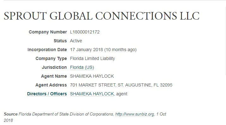The height and width of the screenshot is (125, 226).
Task: Open the Directors / Officers link
Action: [x=47, y=94]
